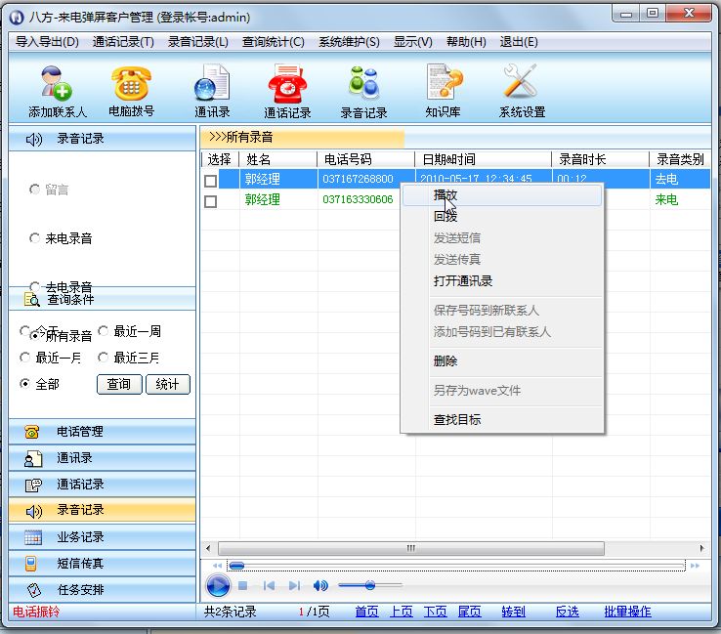Choose 播放 from the context menu
721x634 pixels.
(445, 195)
